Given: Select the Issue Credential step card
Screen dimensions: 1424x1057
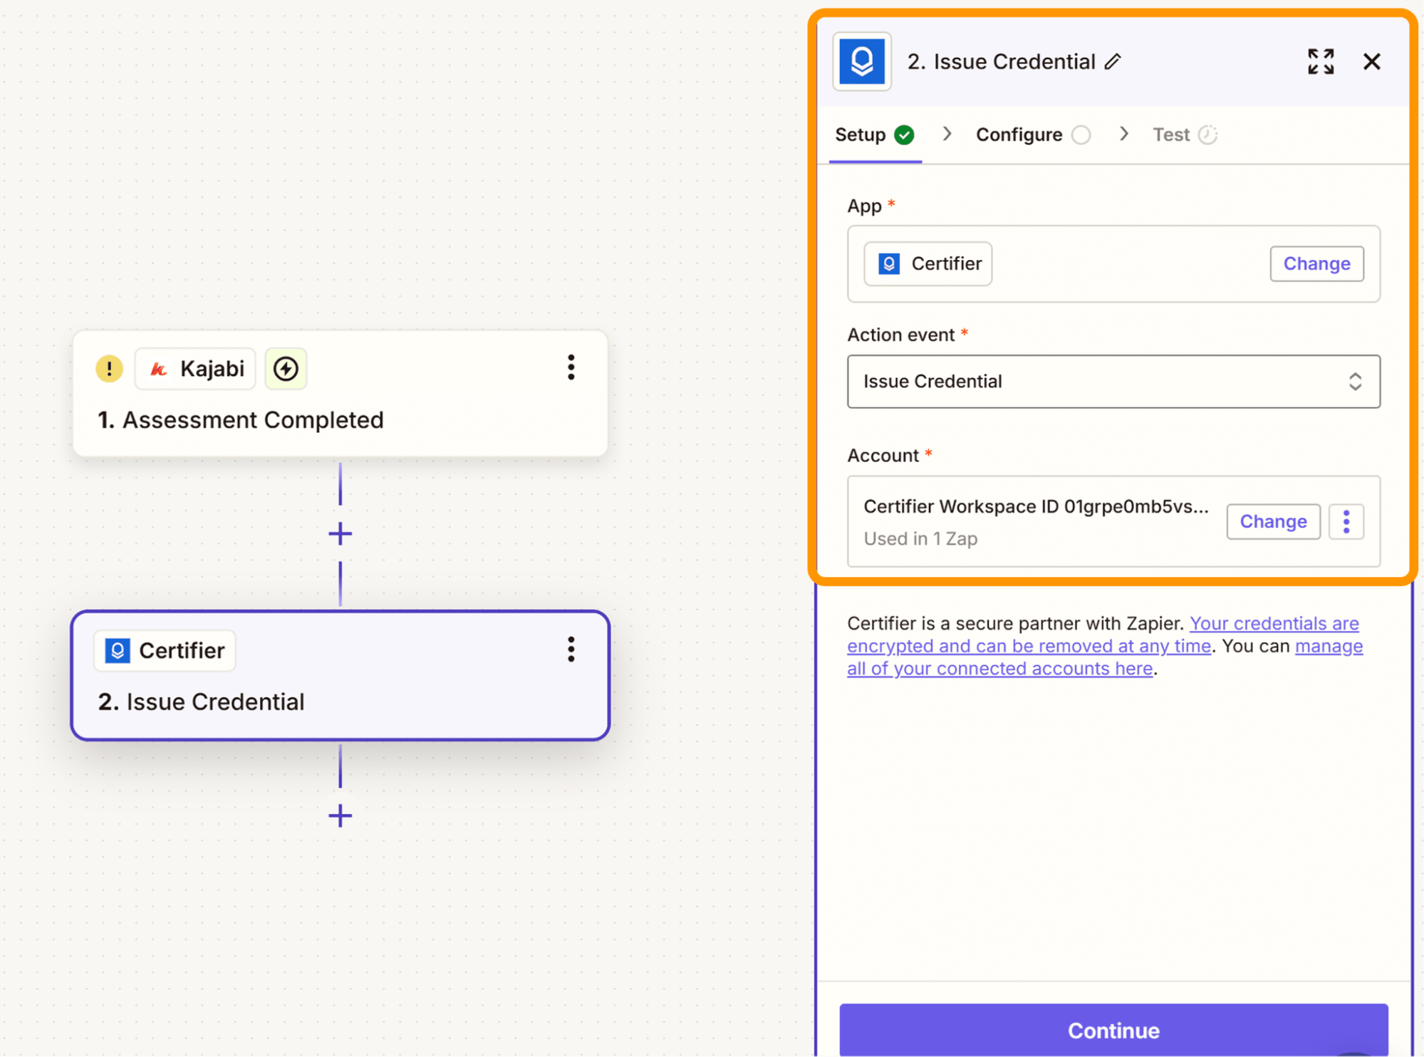Looking at the screenshot, I should (x=340, y=676).
